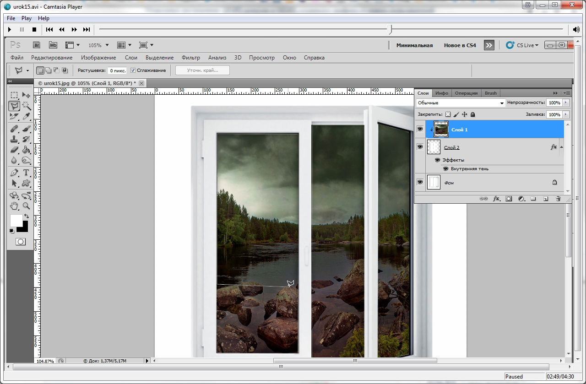Toggle visibility of the Фон layer
The height and width of the screenshot is (384, 586).
point(420,182)
